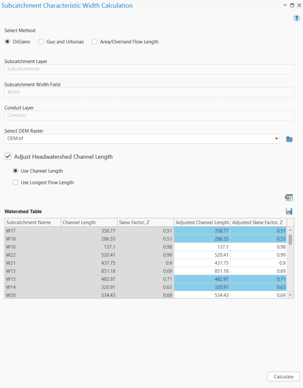The image size is (303, 388).
Task: Collapse the dialog with the chevron arrow
Action: (x=285, y=5)
